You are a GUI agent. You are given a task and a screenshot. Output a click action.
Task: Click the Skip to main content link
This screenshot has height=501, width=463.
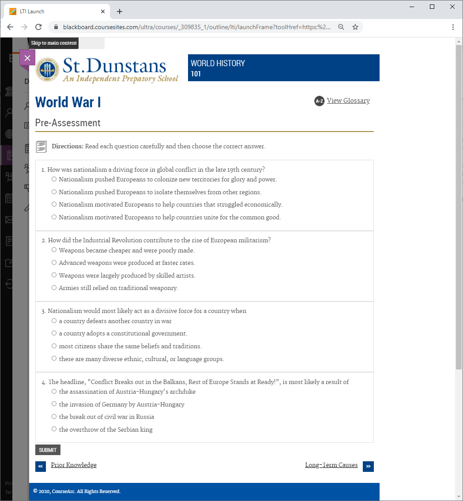[54, 43]
